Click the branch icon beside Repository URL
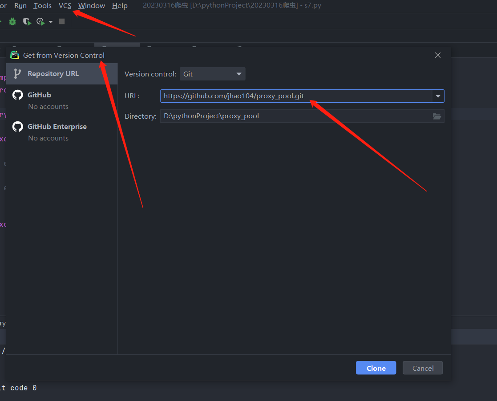The width and height of the screenshot is (497, 401). tap(17, 73)
